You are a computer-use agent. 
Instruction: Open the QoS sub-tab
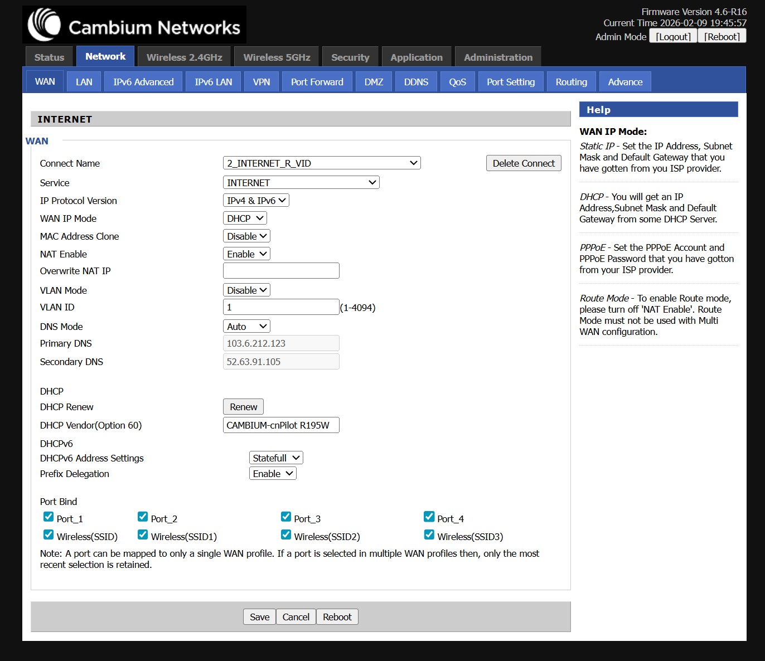457,82
